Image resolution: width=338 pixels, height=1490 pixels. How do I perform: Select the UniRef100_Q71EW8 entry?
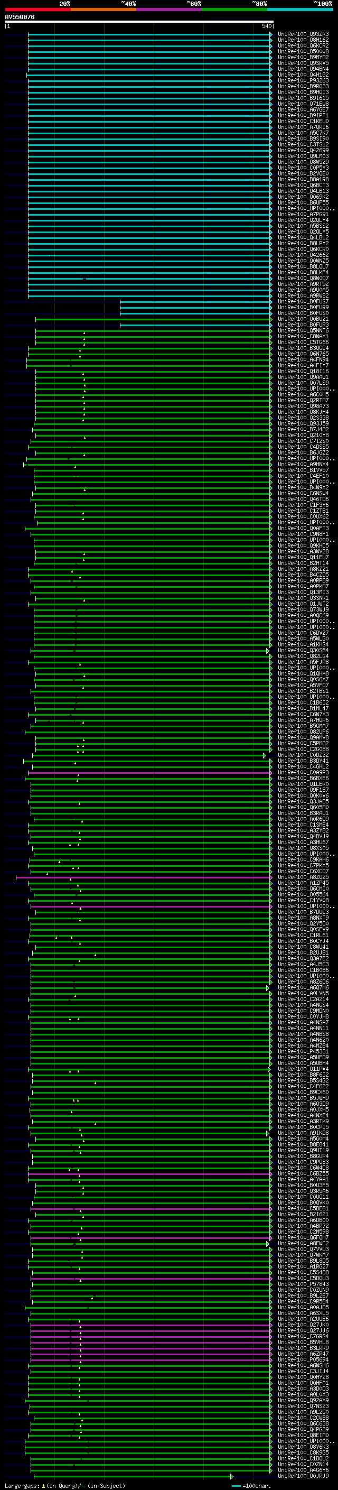(303, 104)
